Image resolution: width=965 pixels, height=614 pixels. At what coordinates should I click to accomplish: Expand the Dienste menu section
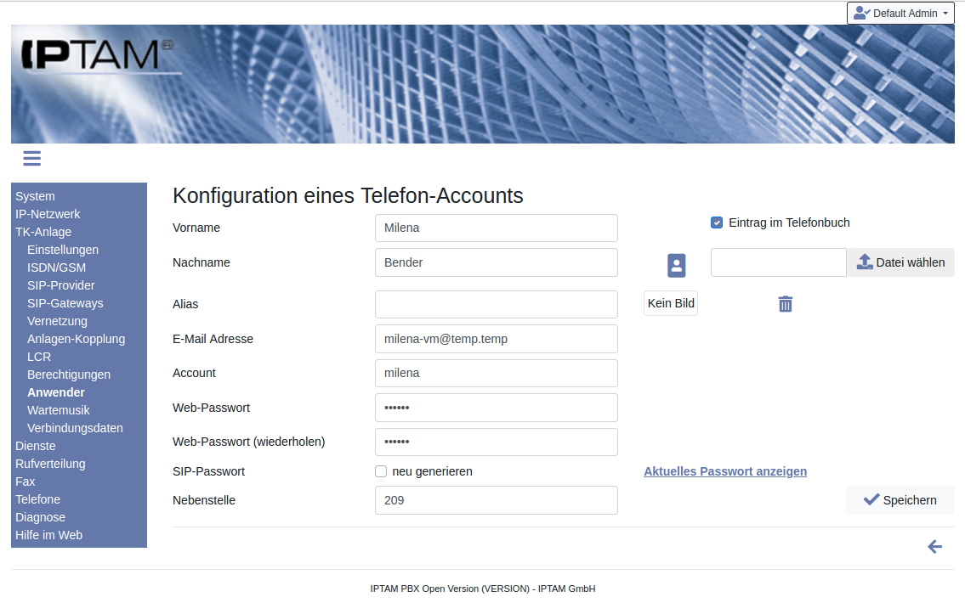point(36,446)
